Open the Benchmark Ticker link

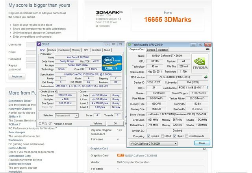[20, 101]
